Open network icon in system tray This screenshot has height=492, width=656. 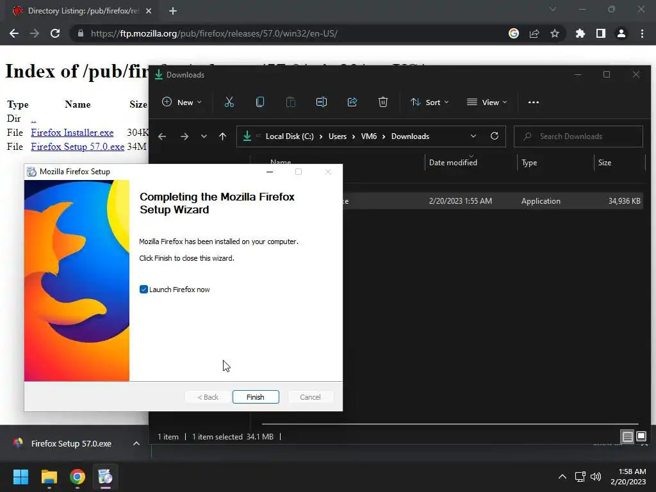pyautogui.click(x=580, y=477)
